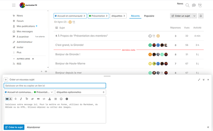
Task: Open topic Bonjour de Gironde !
Action: (68, 54)
